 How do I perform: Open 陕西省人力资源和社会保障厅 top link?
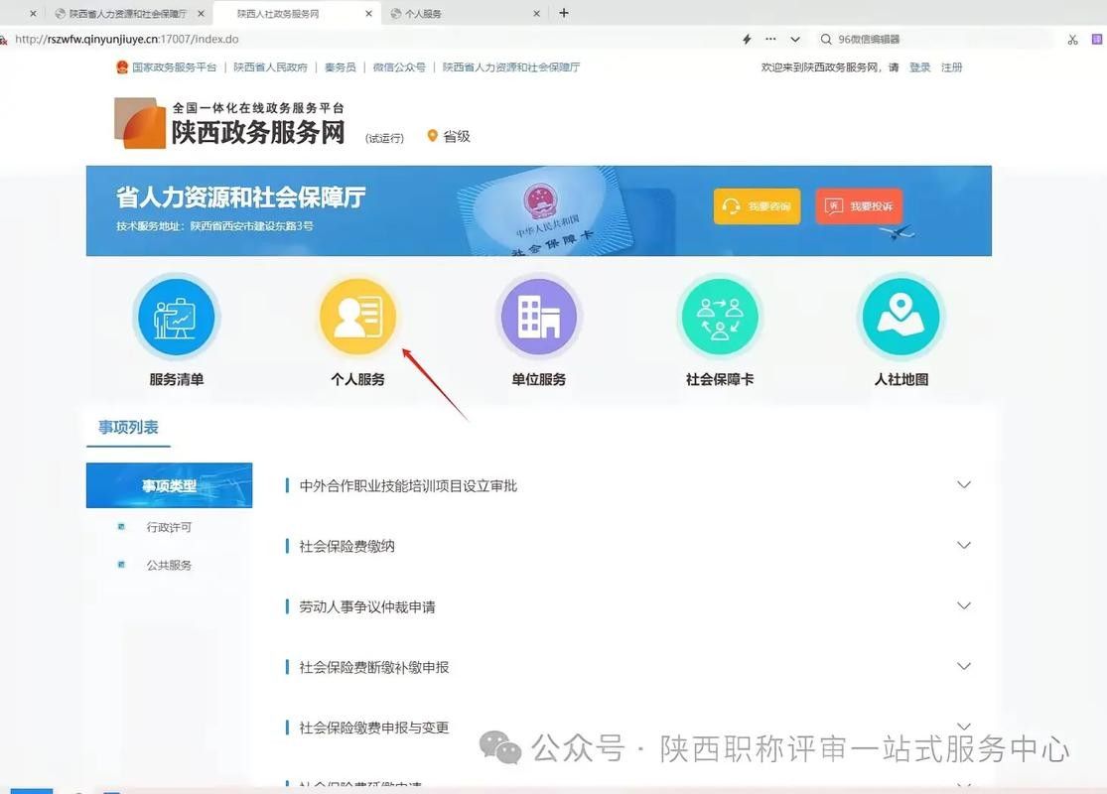coord(511,67)
